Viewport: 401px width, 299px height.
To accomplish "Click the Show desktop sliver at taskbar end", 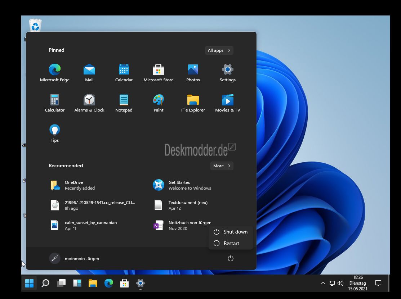I will coord(389,283).
